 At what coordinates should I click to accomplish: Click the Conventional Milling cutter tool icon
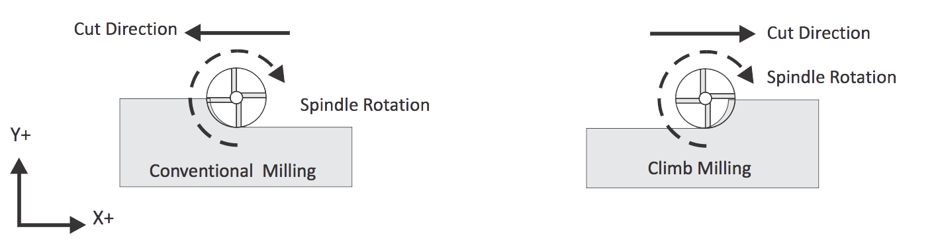(236, 98)
